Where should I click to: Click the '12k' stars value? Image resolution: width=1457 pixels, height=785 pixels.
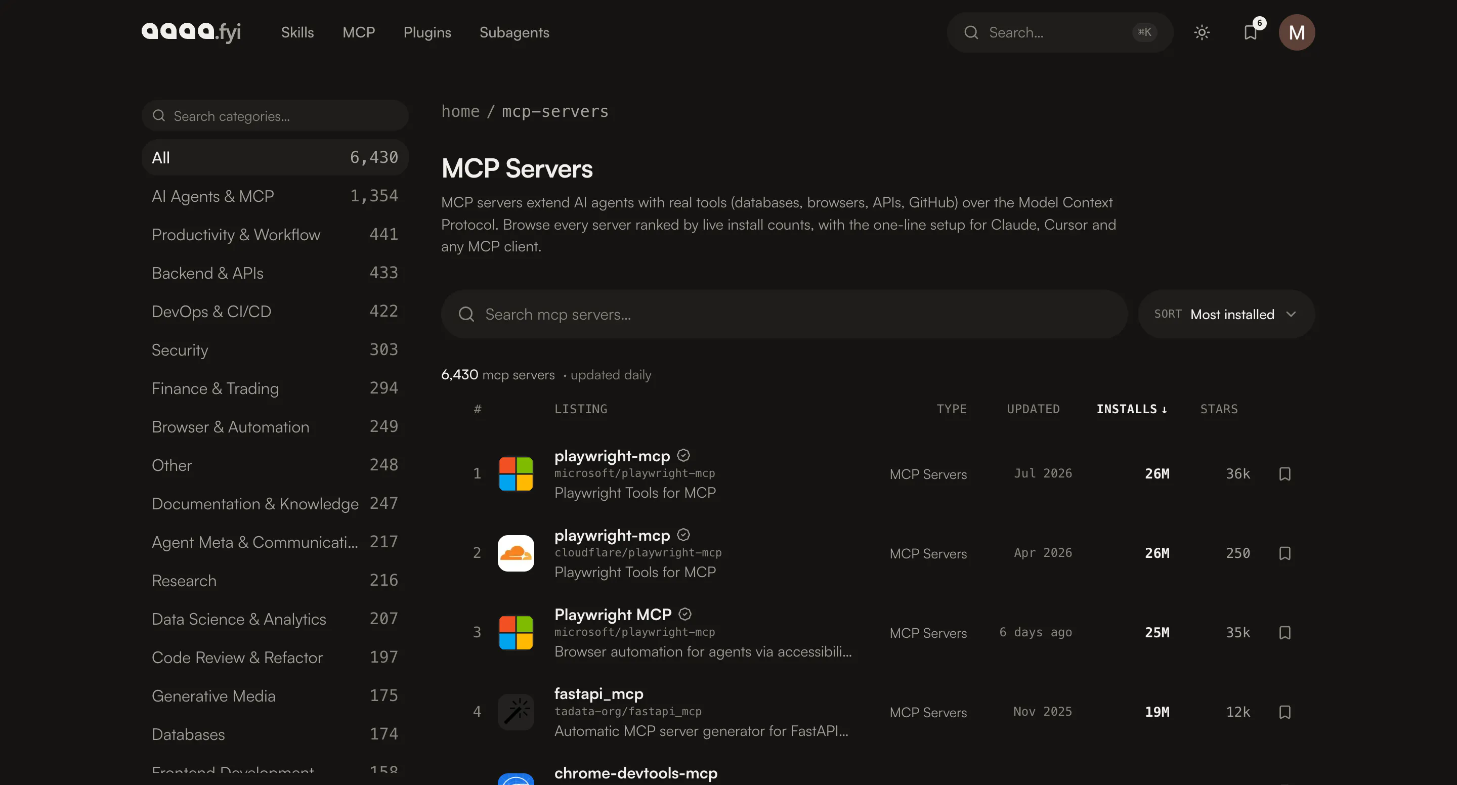[1237, 712]
